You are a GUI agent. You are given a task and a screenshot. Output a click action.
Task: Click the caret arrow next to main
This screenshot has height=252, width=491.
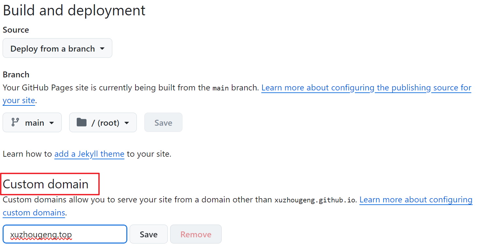[52, 123]
